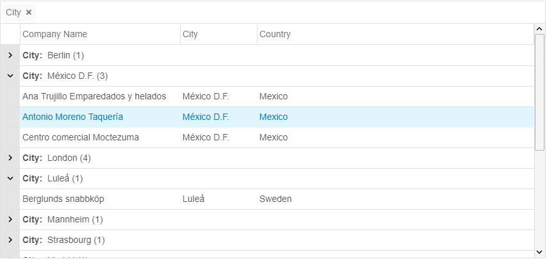This screenshot has height=259, width=547.
Task: Click the Sweden country cell
Action: (x=275, y=199)
